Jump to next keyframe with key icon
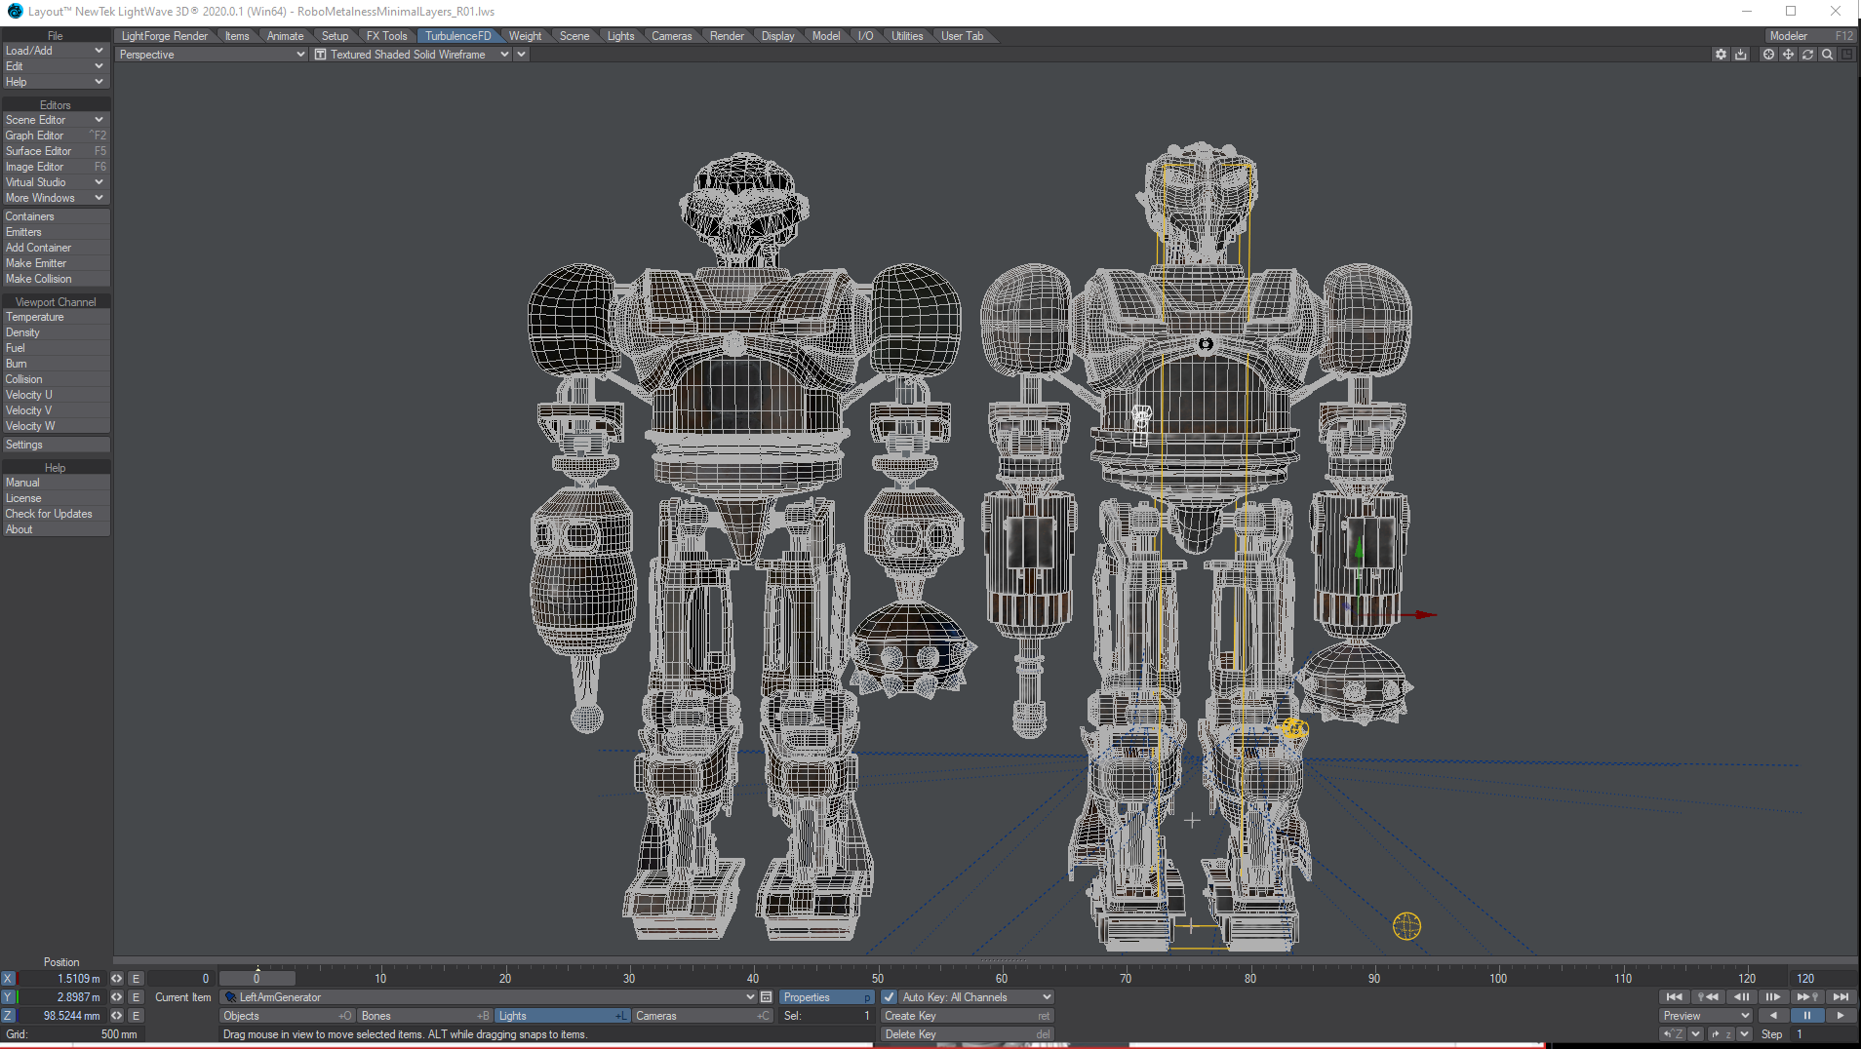Viewport: 1861px width, 1049px height. point(1807,997)
